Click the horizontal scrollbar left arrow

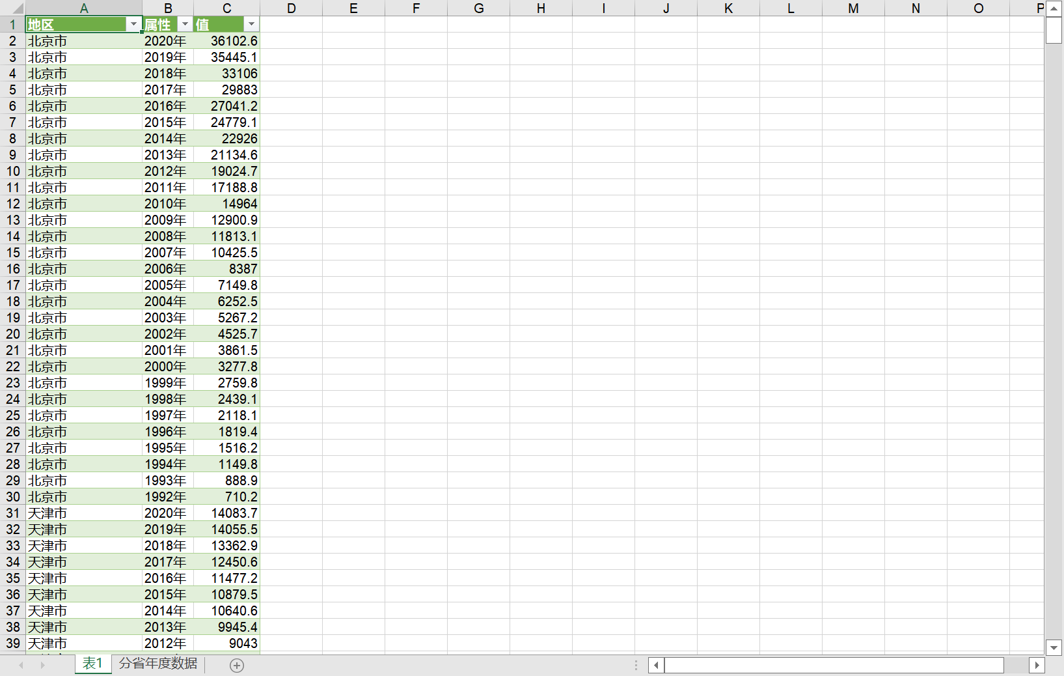tap(656, 665)
